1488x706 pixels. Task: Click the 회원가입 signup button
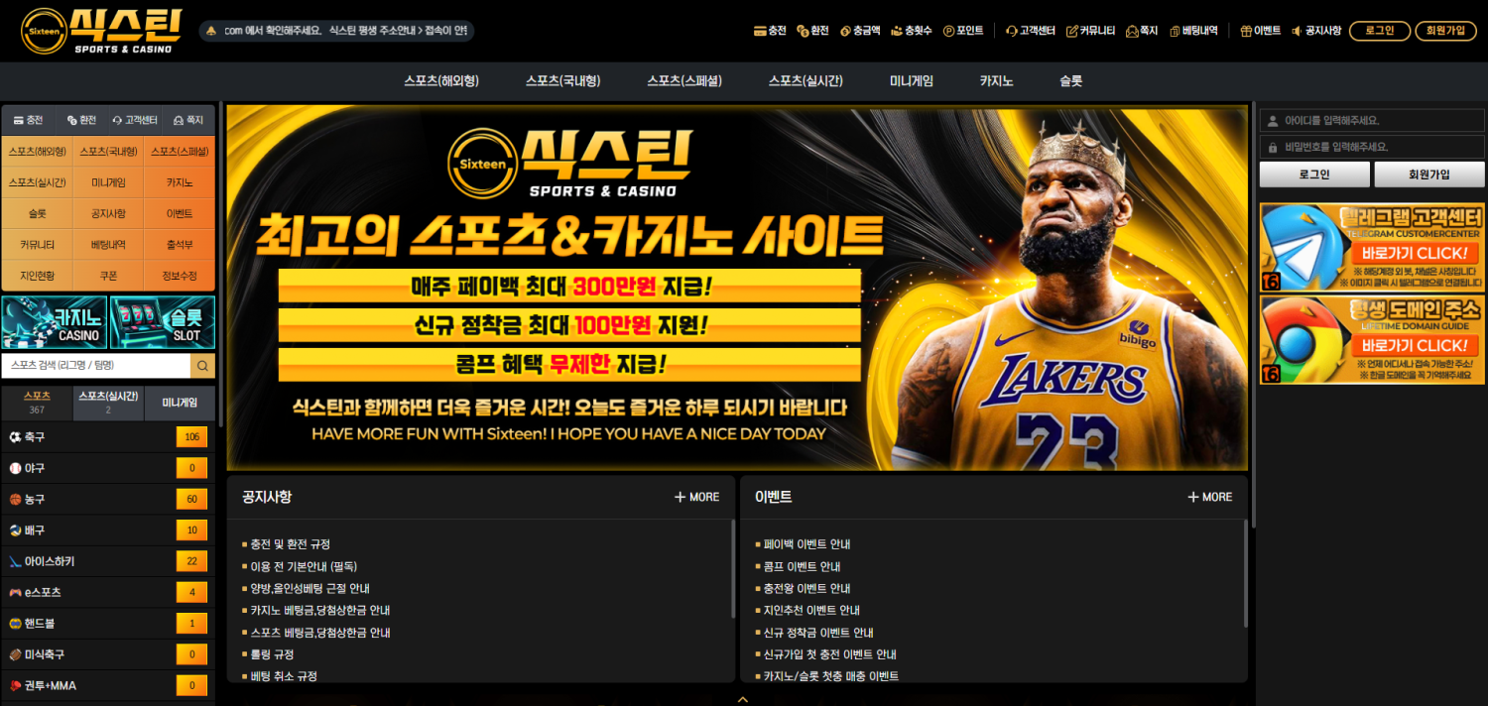[x=1443, y=30]
